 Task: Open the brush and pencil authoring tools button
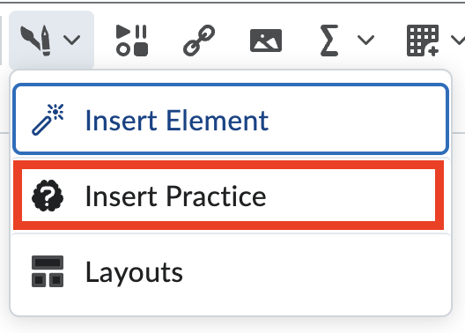(x=52, y=40)
